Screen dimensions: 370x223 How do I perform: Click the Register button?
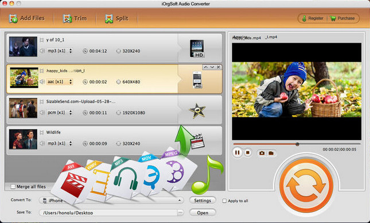coord(313,18)
